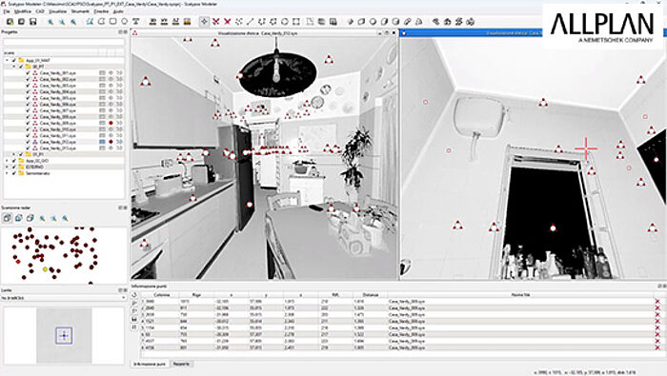667x376 pixels.
Task: Select the circle drawing tool in toolbar
Action: click(x=124, y=21)
